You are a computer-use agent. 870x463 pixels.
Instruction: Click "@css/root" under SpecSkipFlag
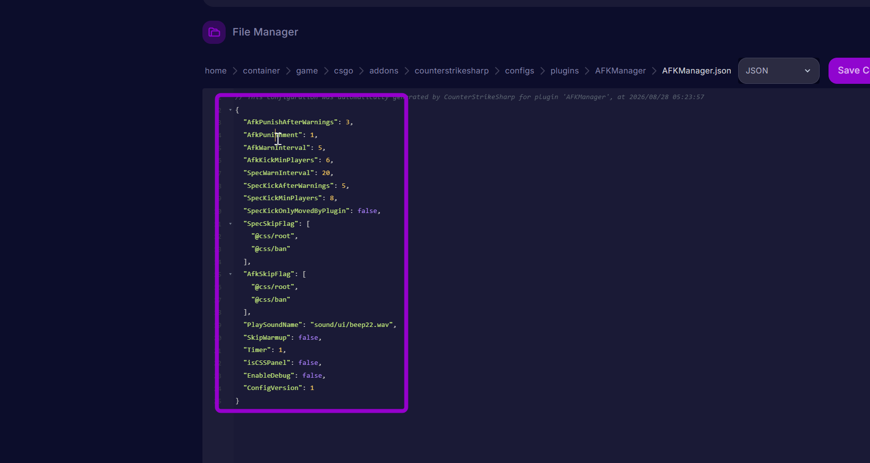coord(273,236)
